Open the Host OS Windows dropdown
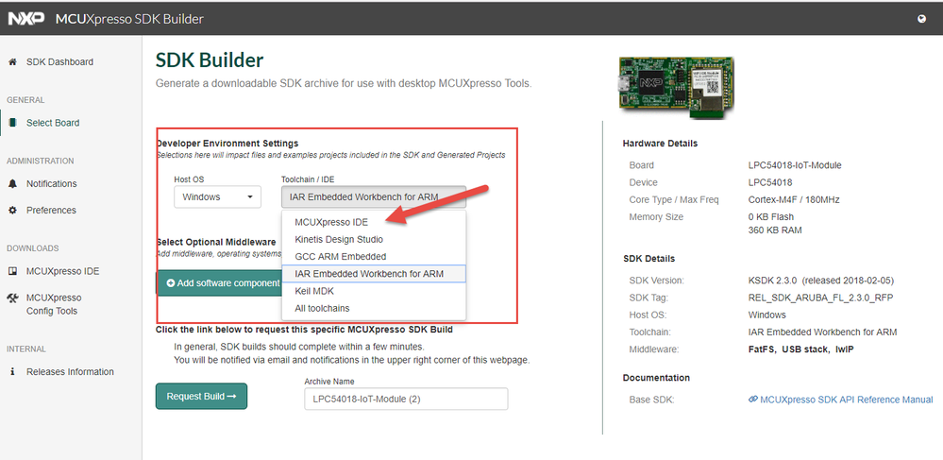 click(218, 196)
